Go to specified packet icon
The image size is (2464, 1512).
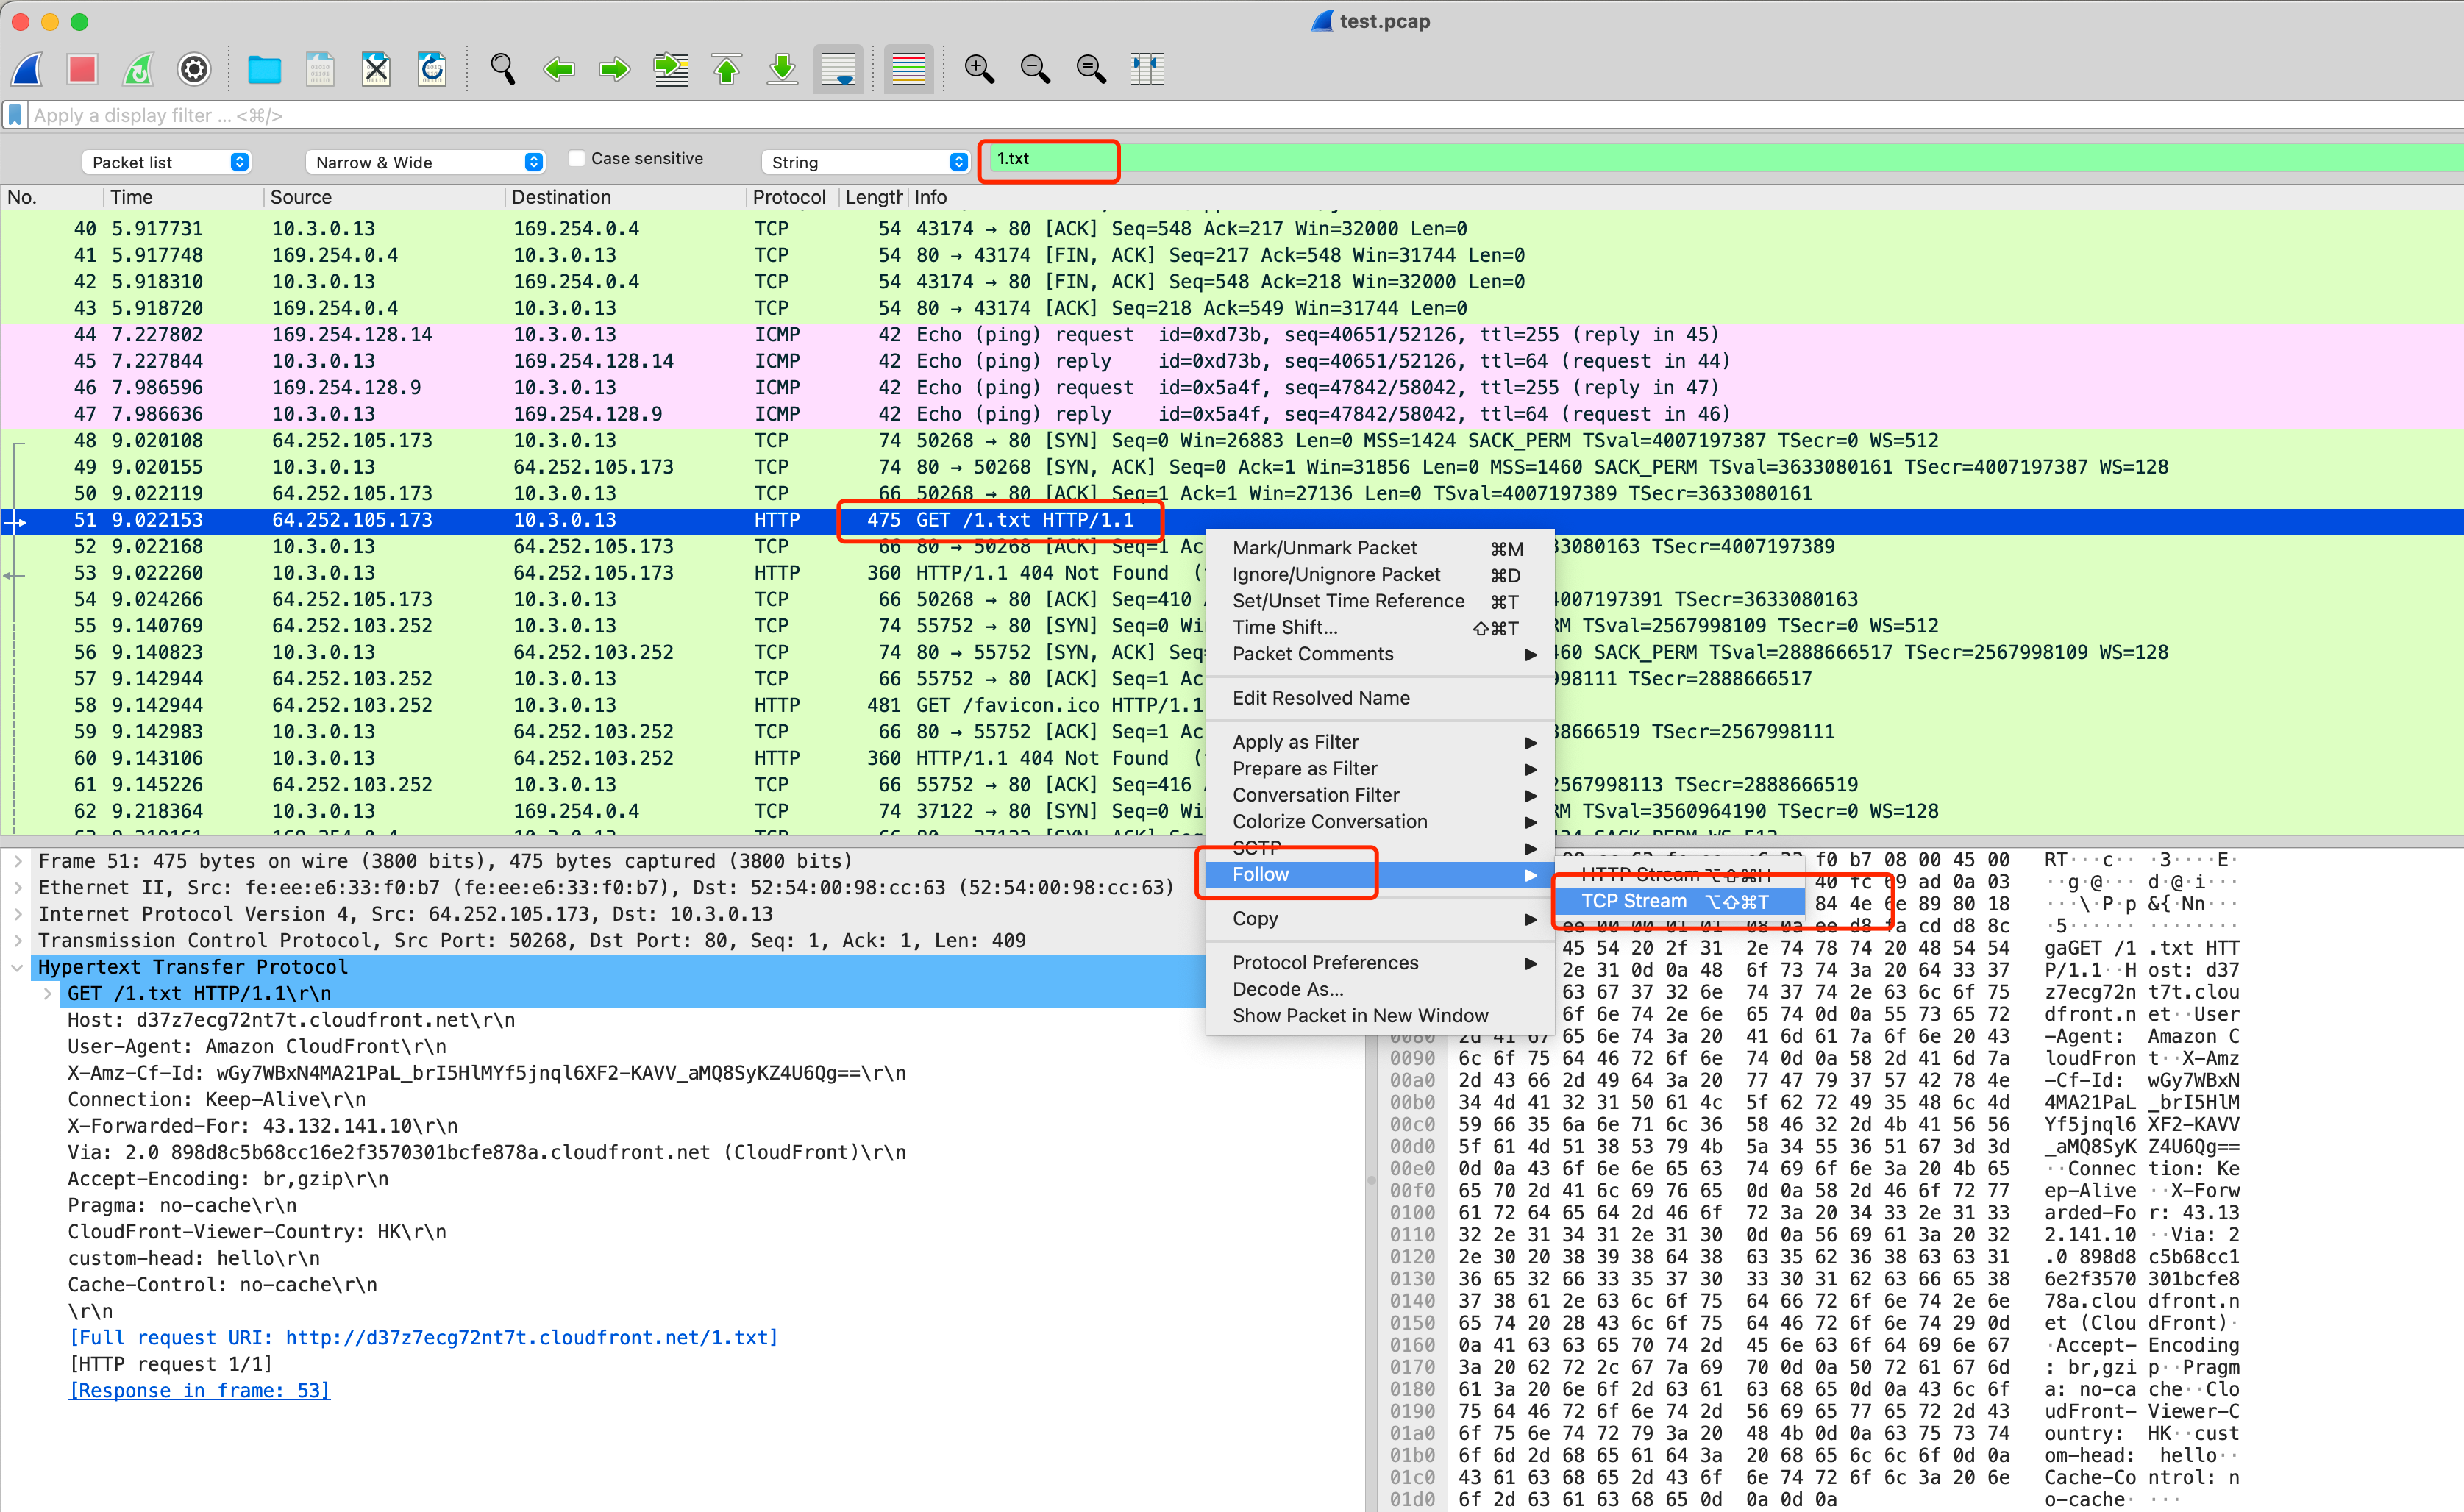(x=671, y=69)
